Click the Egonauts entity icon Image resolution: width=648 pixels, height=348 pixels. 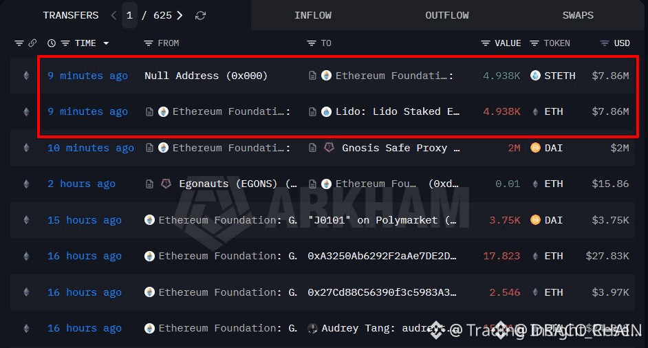[166, 184]
